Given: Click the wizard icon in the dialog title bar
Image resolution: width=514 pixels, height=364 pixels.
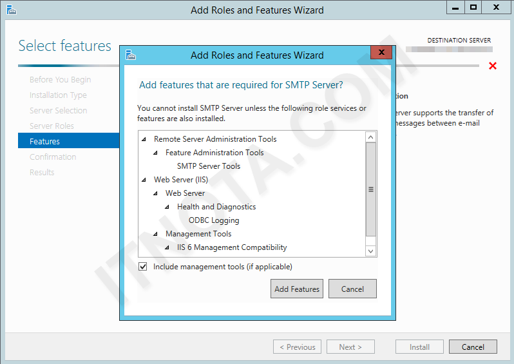Looking at the screenshot, I should pos(131,55).
